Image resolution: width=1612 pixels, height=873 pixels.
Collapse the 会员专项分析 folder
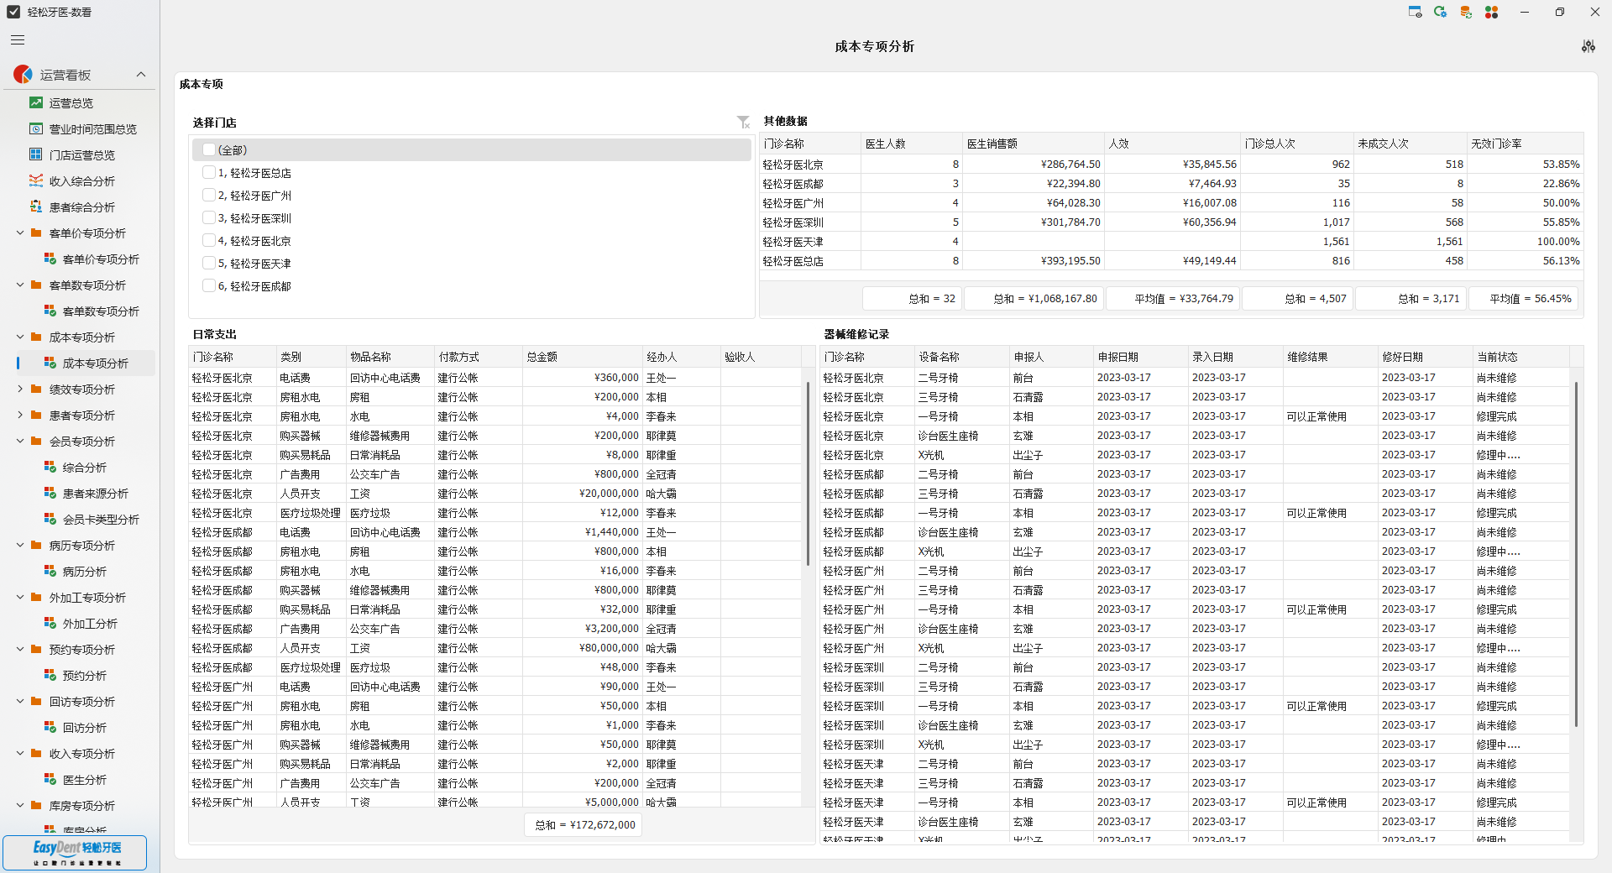20,442
